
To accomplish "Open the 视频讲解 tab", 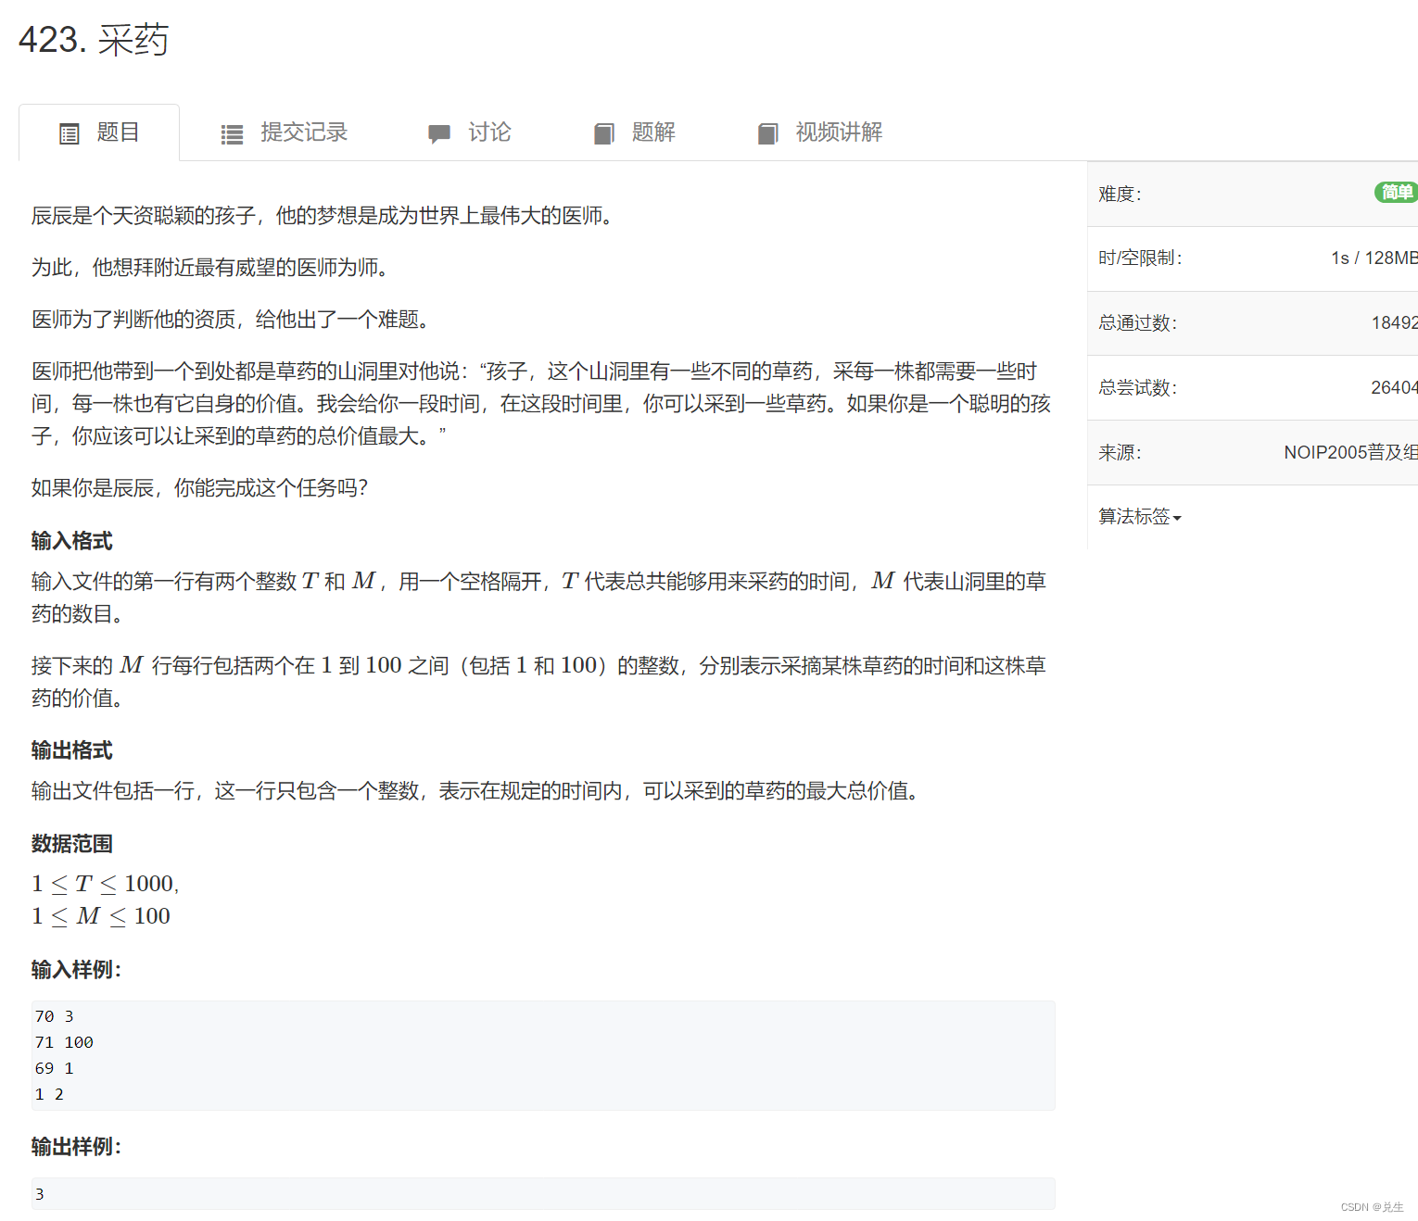I will 819,132.
